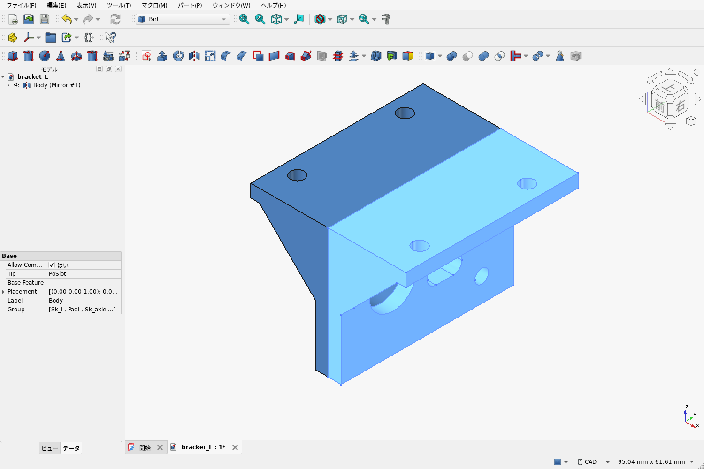Collapse the bracket_L document tree node

click(x=3, y=77)
